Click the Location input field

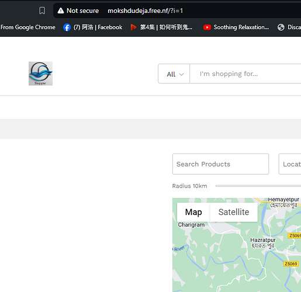click(290, 164)
